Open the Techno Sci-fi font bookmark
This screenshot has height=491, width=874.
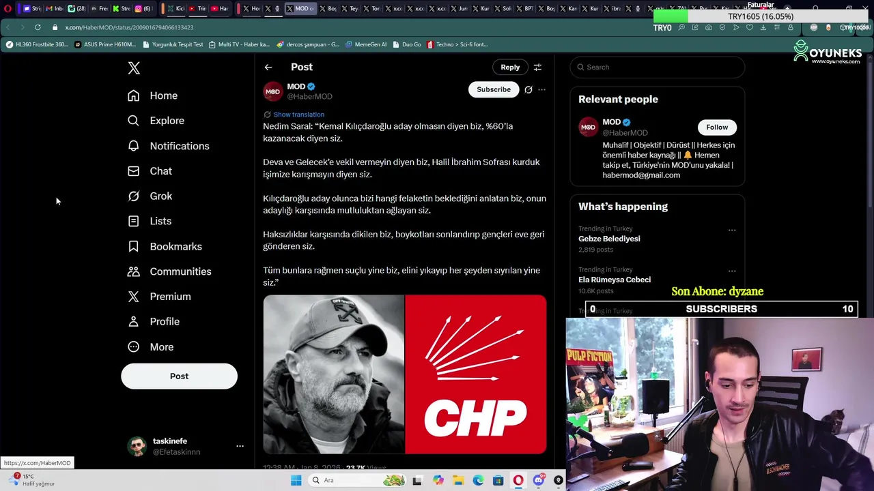point(457,44)
